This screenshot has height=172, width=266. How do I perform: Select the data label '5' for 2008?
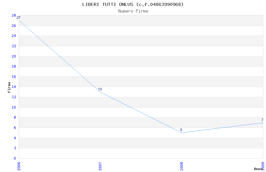pyautogui.click(x=181, y=130)
